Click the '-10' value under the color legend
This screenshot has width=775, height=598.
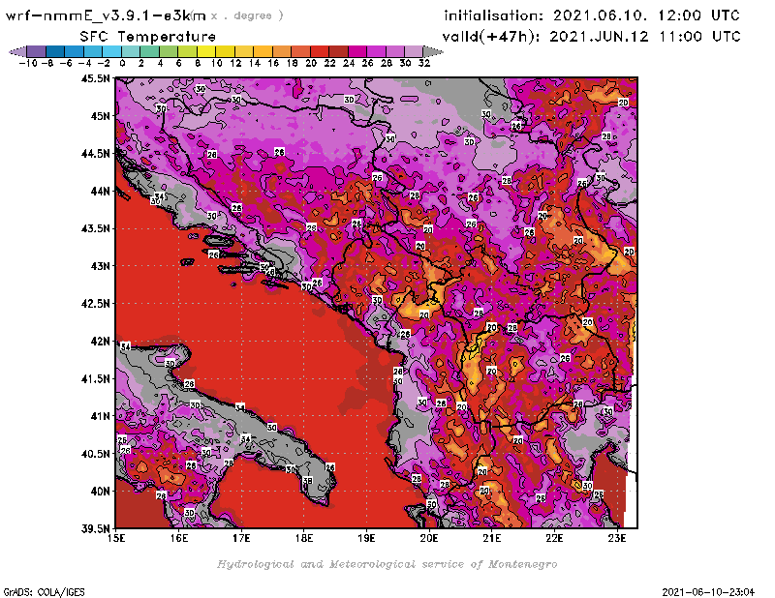click(28, 63)
